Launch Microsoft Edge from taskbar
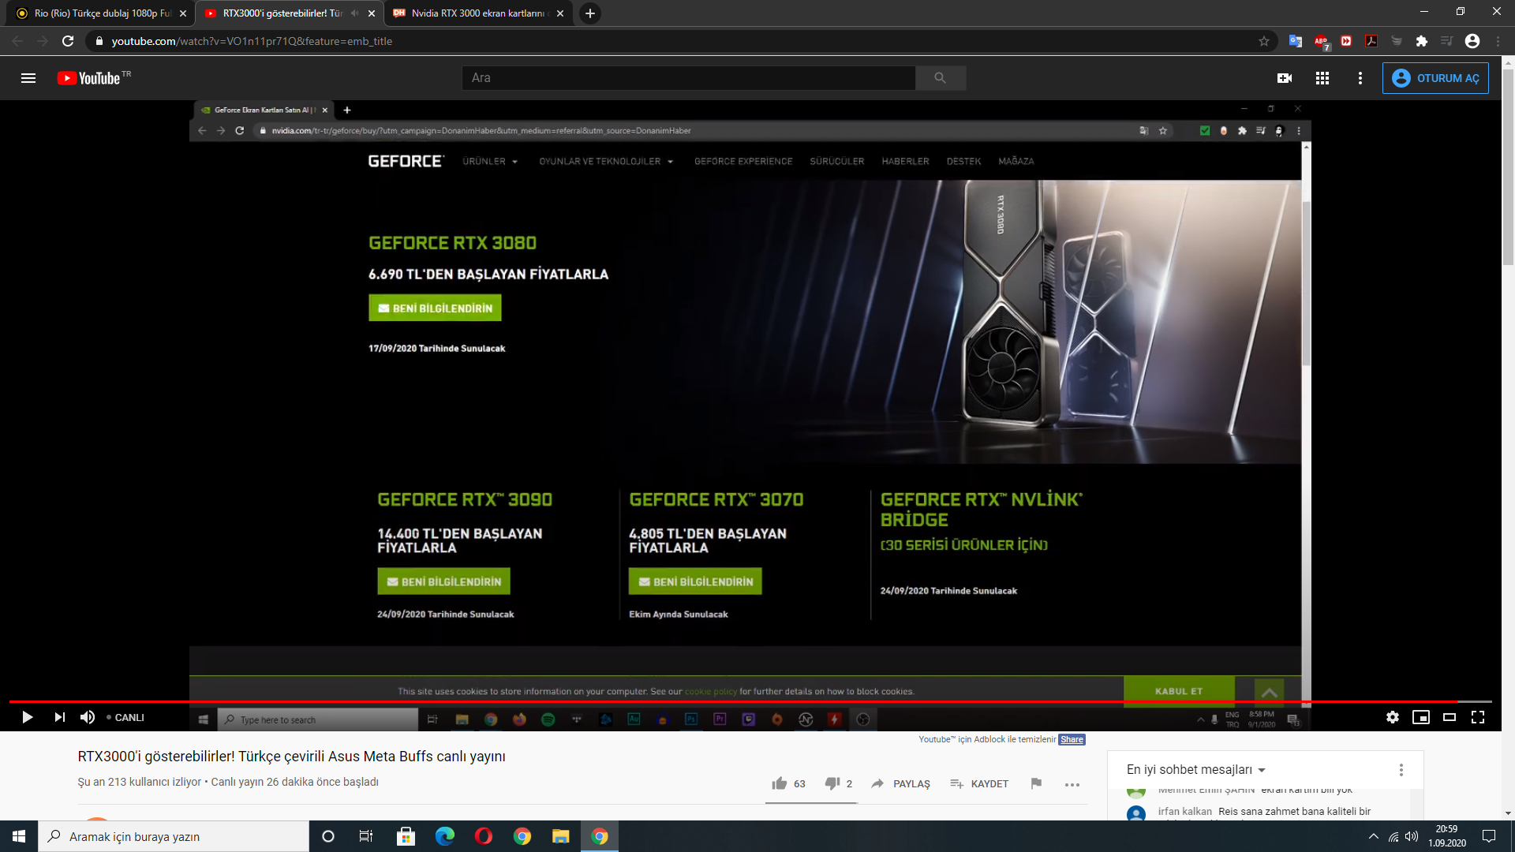Image resolution: width=1515 pixels, height=852 pixels. (445, 836)
